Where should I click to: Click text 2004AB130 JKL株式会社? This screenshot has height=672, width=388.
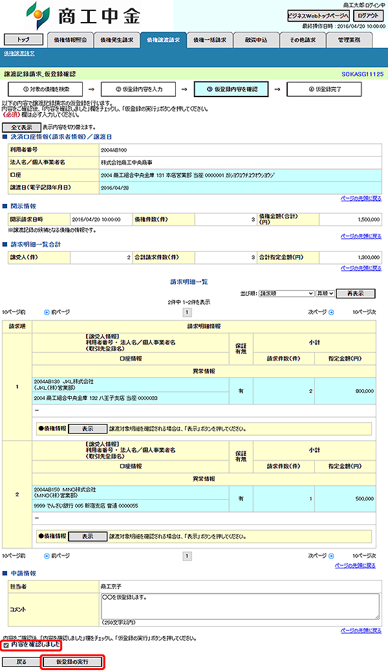(64, 381)
